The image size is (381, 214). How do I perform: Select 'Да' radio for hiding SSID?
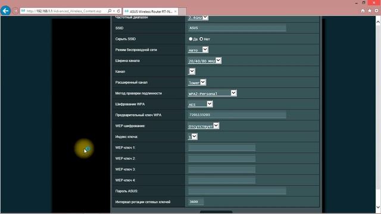click(x=190, y=39)
